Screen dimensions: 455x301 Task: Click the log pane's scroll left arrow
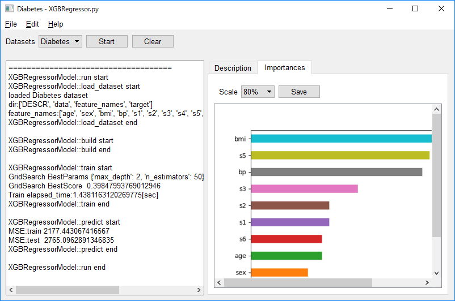pyautogui.click(x=11, y=290)
